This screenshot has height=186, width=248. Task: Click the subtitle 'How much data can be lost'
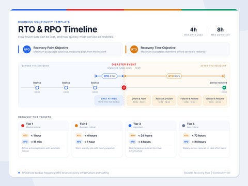[x=66, y=37]
